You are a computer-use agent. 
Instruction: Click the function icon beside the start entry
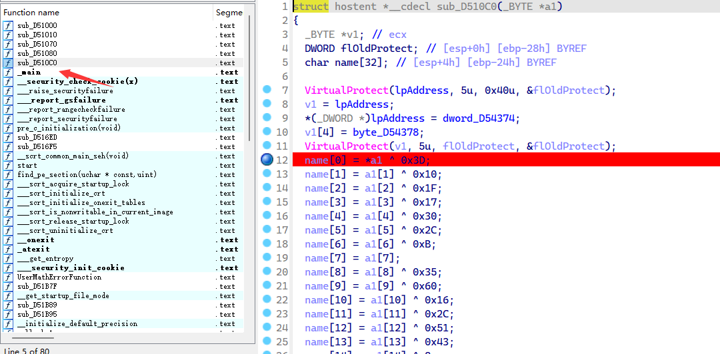8,166
